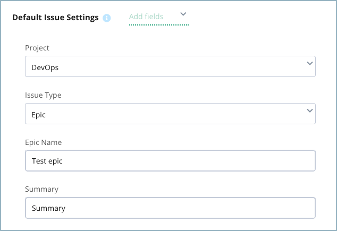Click the Issue Type field label
The image size is (337, 231).
(43, 95)
